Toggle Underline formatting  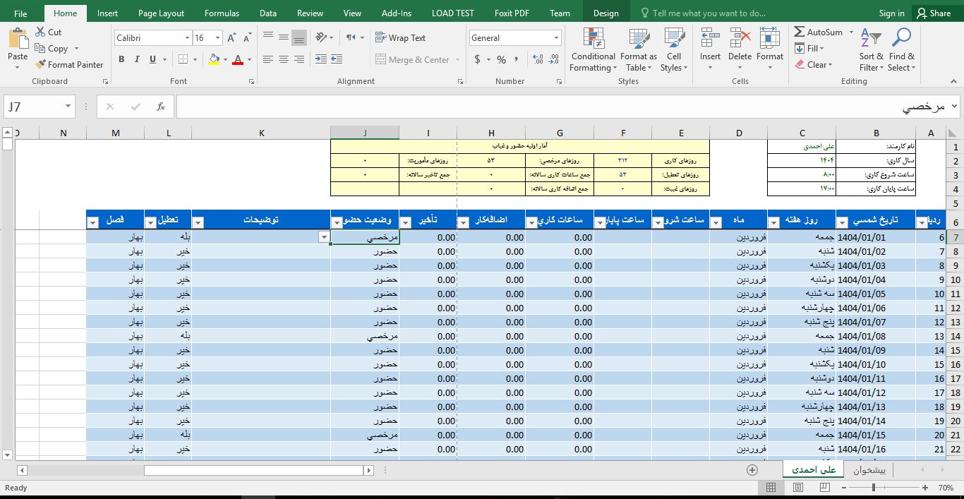[152, 60]
